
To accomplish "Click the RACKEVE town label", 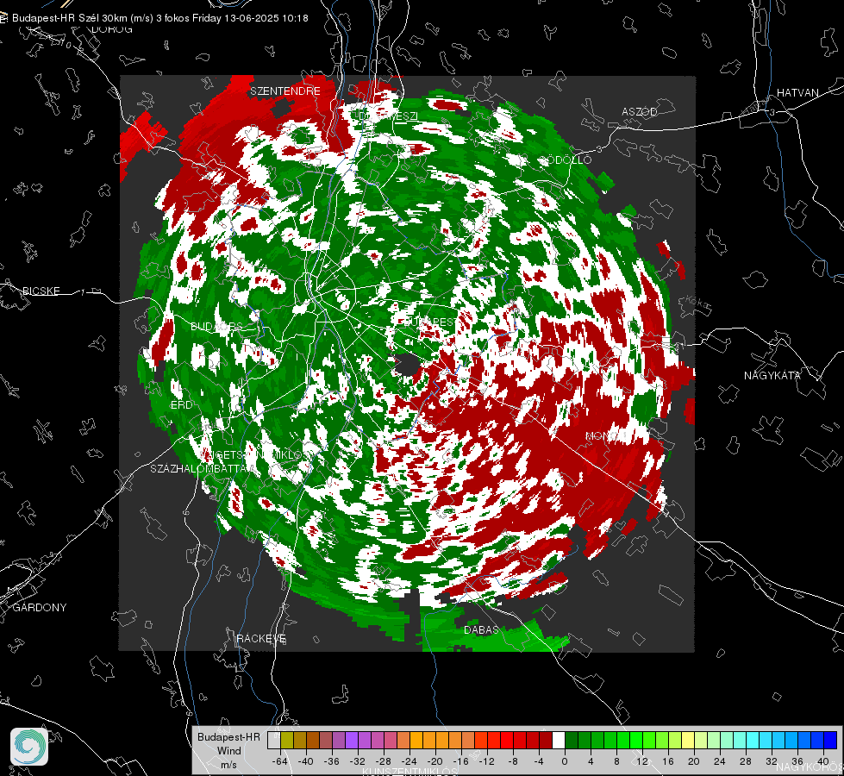I will (261, 638).
